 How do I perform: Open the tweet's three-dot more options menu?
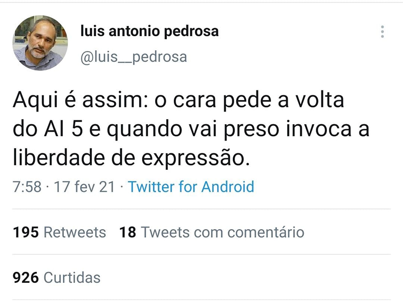(383, 32)
